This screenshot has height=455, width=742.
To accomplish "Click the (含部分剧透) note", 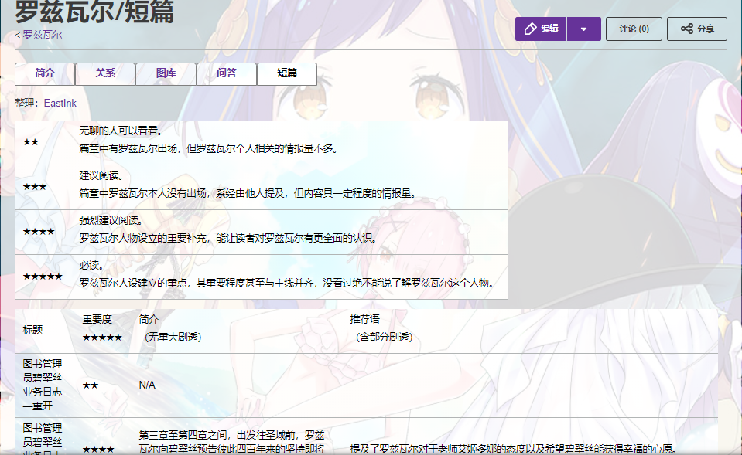I will (384, 338).
